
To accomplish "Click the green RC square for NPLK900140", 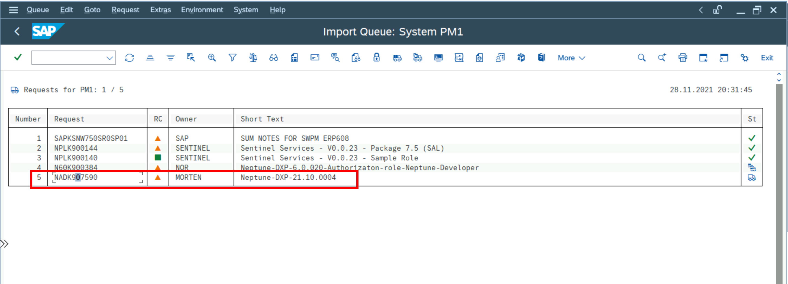I will (x=158, y=158).
